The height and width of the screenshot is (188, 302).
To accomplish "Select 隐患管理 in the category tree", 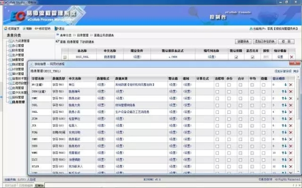I will (19, 102).
